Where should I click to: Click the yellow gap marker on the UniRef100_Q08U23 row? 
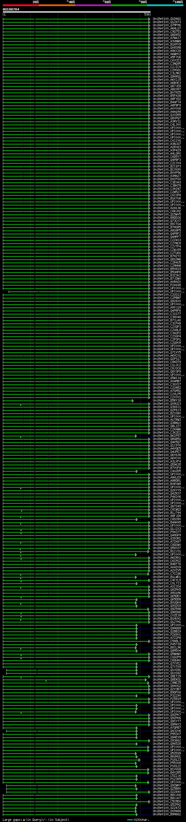[21, 405]
